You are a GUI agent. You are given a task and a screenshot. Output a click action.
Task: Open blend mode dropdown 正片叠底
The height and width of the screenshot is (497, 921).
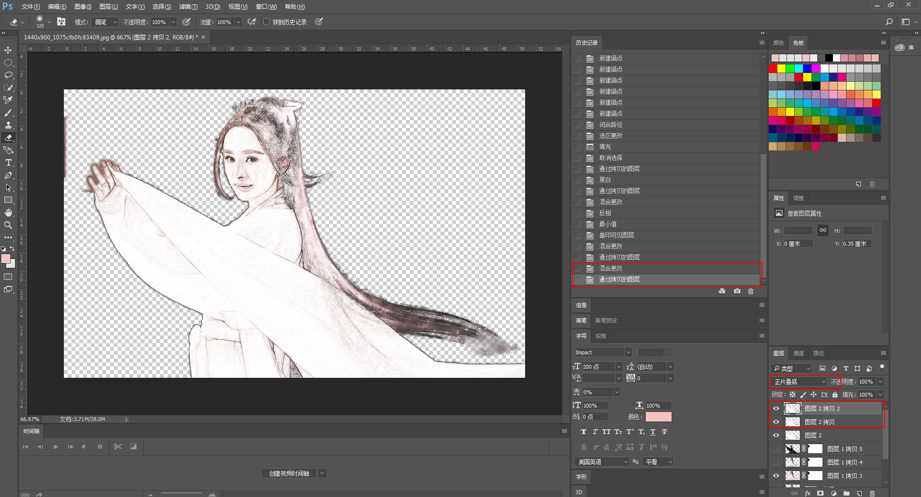point(799,382)
